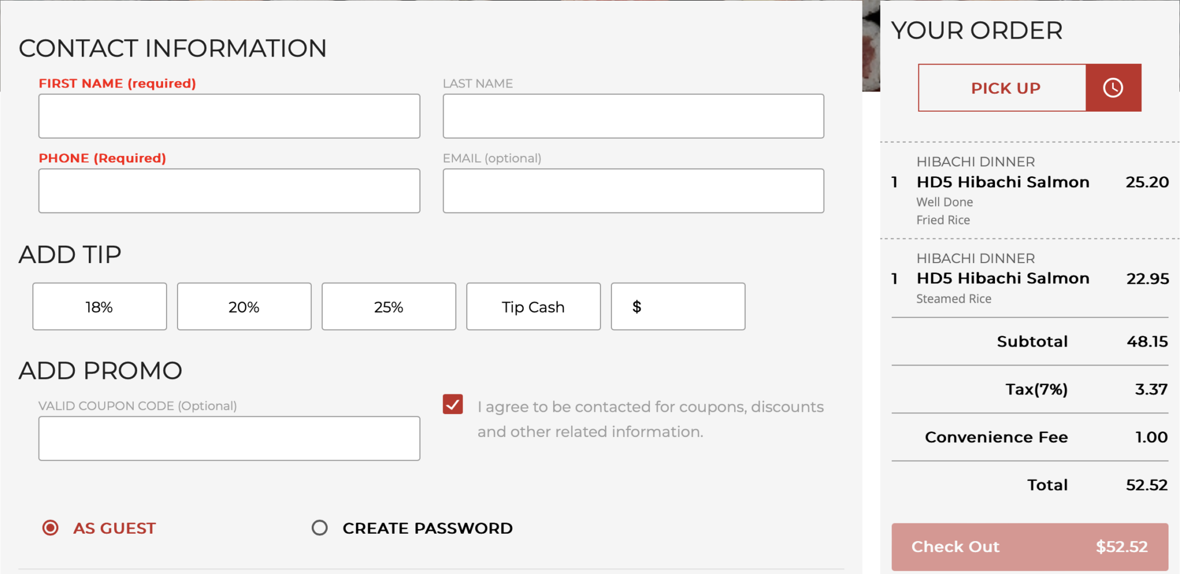Pick the 25% tip option
Image resolution: width=1180 pixels, height=574 pixels.
(x=389, y=307)
